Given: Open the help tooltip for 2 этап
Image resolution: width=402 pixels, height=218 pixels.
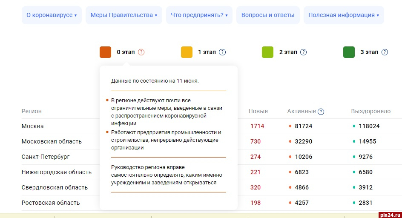Looking at the screenshot, I should click(303, 52).
